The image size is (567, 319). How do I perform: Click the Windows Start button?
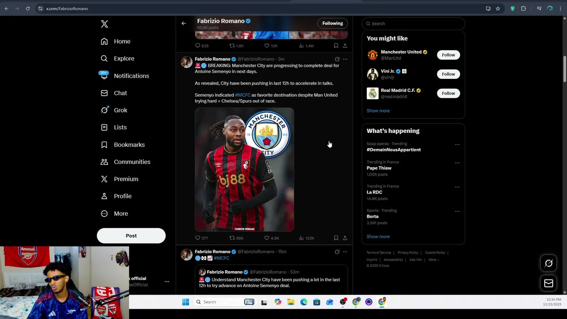[186, 302]
